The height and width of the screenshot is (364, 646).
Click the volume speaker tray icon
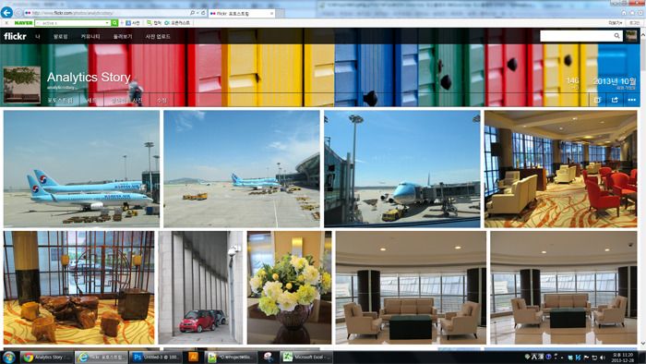pos(603,358)
